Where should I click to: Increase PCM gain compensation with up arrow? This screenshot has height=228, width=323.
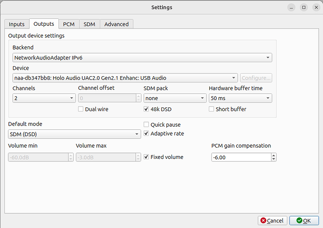(273, 156)
